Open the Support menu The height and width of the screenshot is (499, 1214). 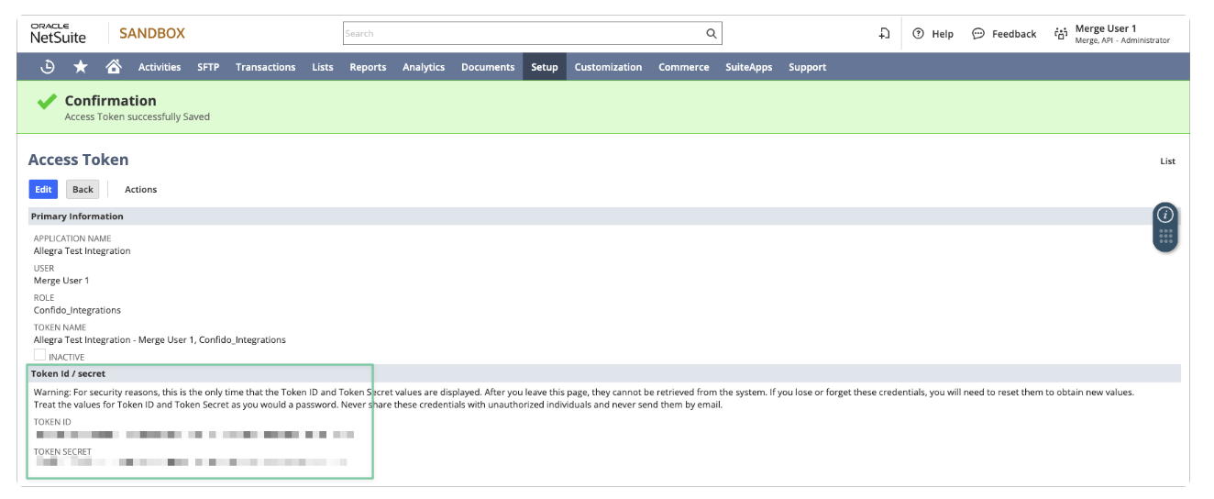(x=807, y=67)
